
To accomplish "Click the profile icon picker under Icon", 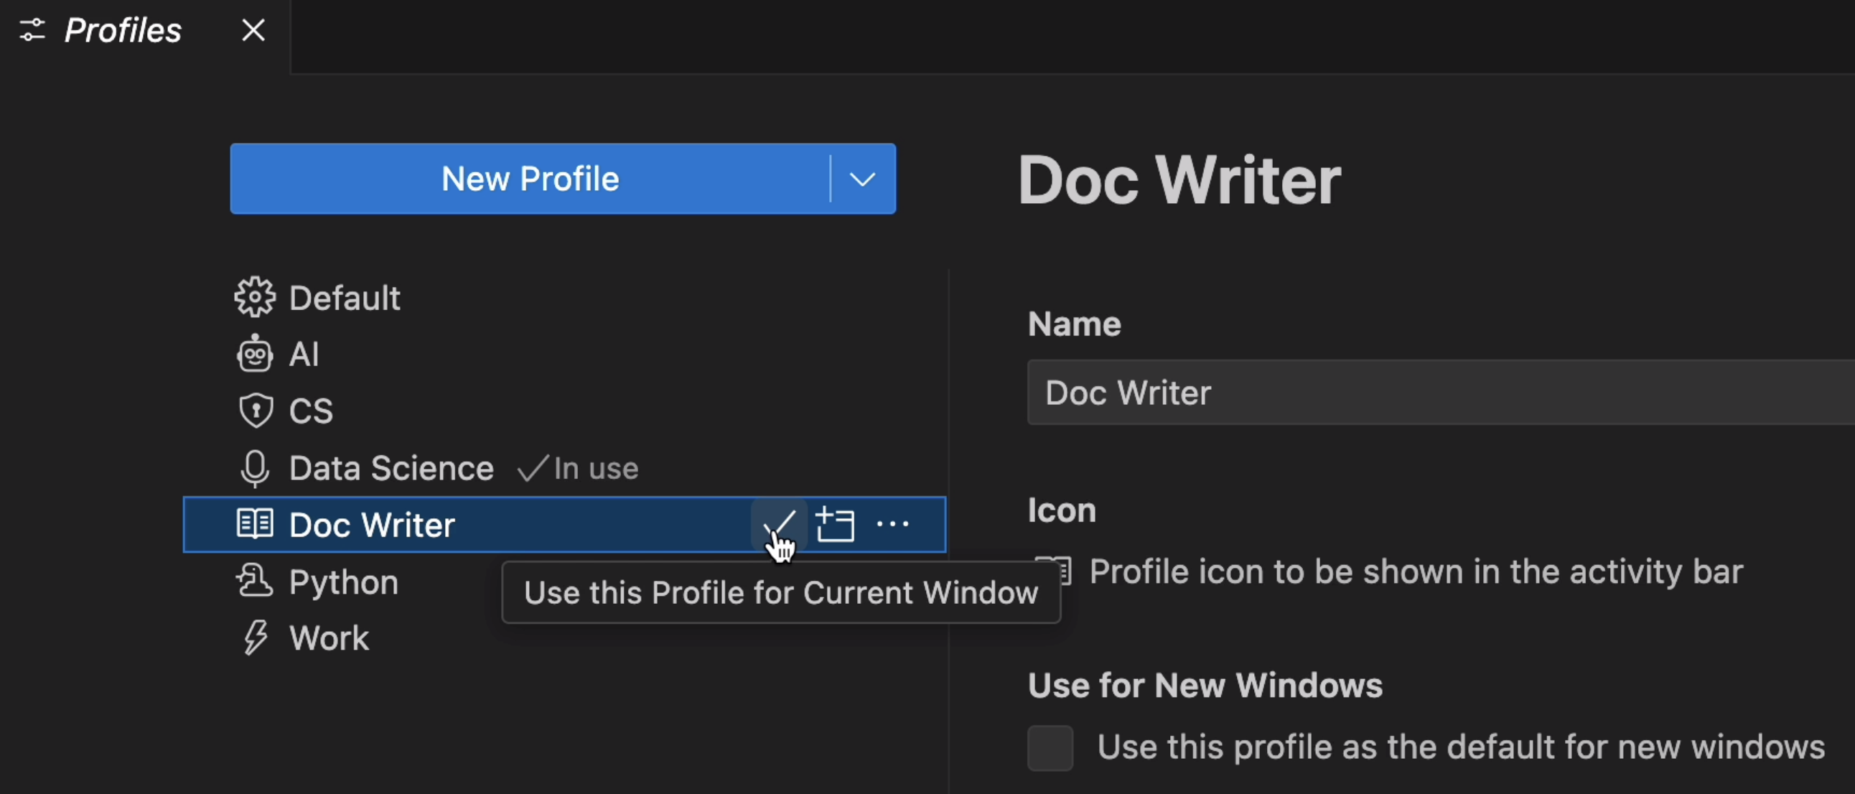I will (1055, 571).
